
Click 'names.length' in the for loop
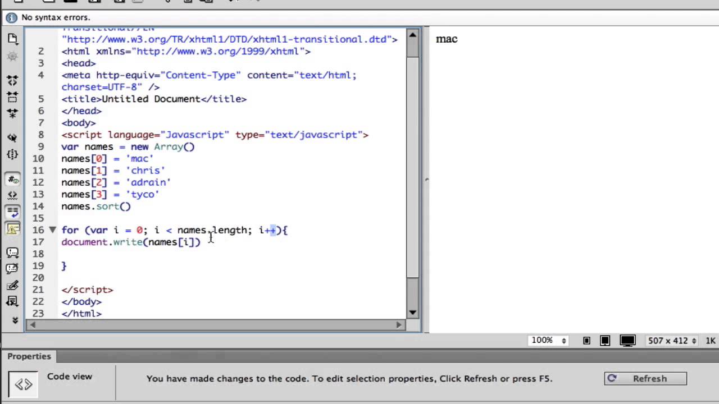click(212, 230)
